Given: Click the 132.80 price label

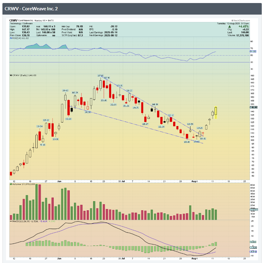Looking at the screenshot, I should [x=68, y=119].
